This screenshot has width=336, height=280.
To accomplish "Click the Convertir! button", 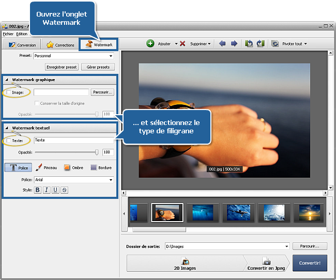I will click(310, 262).
